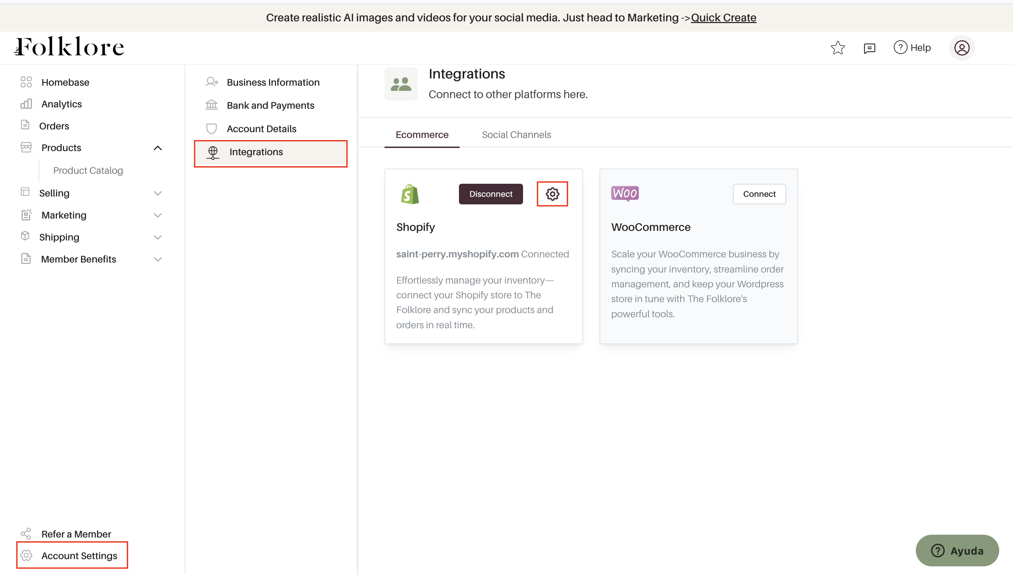Expand the Shipping section
The image size is (1013, 576).
157,237
